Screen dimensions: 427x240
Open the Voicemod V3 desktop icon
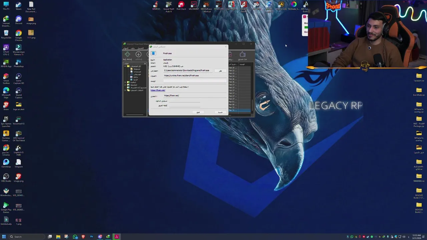tap(19, 120)
